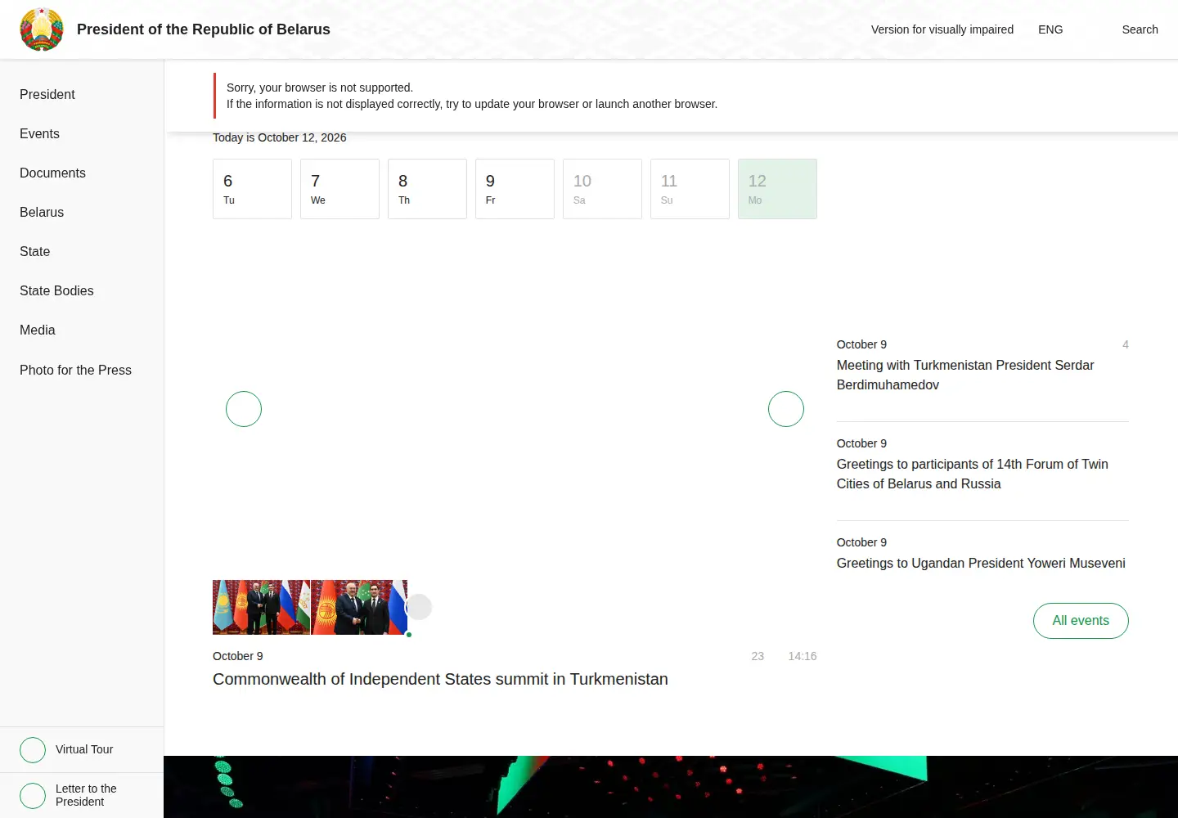Open Greetings to 14th Forum of Twin Cities
Viewport: 1178px width, 818px height.
coord(972,474)
